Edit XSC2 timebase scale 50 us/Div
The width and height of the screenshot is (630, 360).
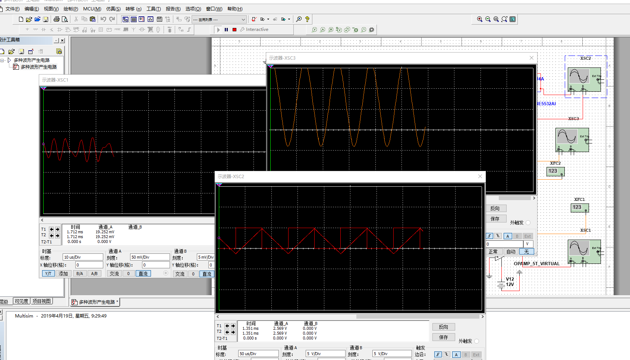click(x=258, y=354)
